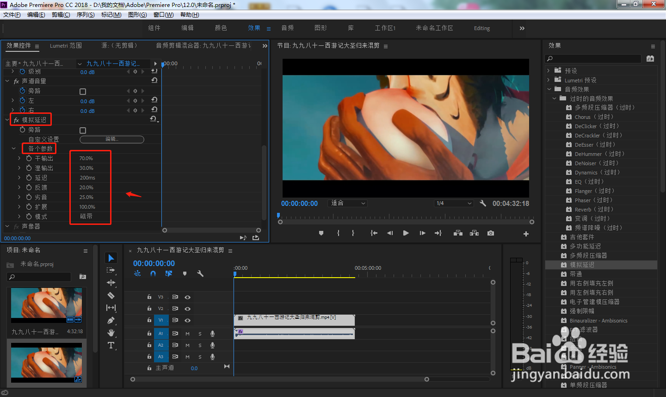
Task: Switch to the 颜色 workspace
Action: 221,28
